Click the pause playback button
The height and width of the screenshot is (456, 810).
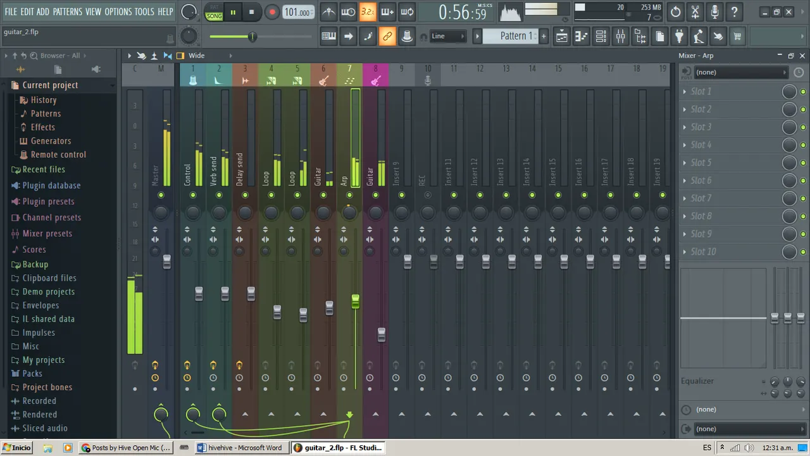point(233,12)
